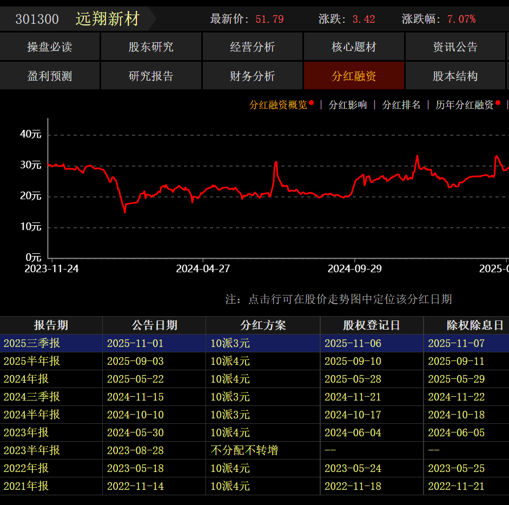Image resolution: width=509 pixels, height=505 pixels.
Task: Click announcement date 2025-05-22
Action: click(135, 379)
